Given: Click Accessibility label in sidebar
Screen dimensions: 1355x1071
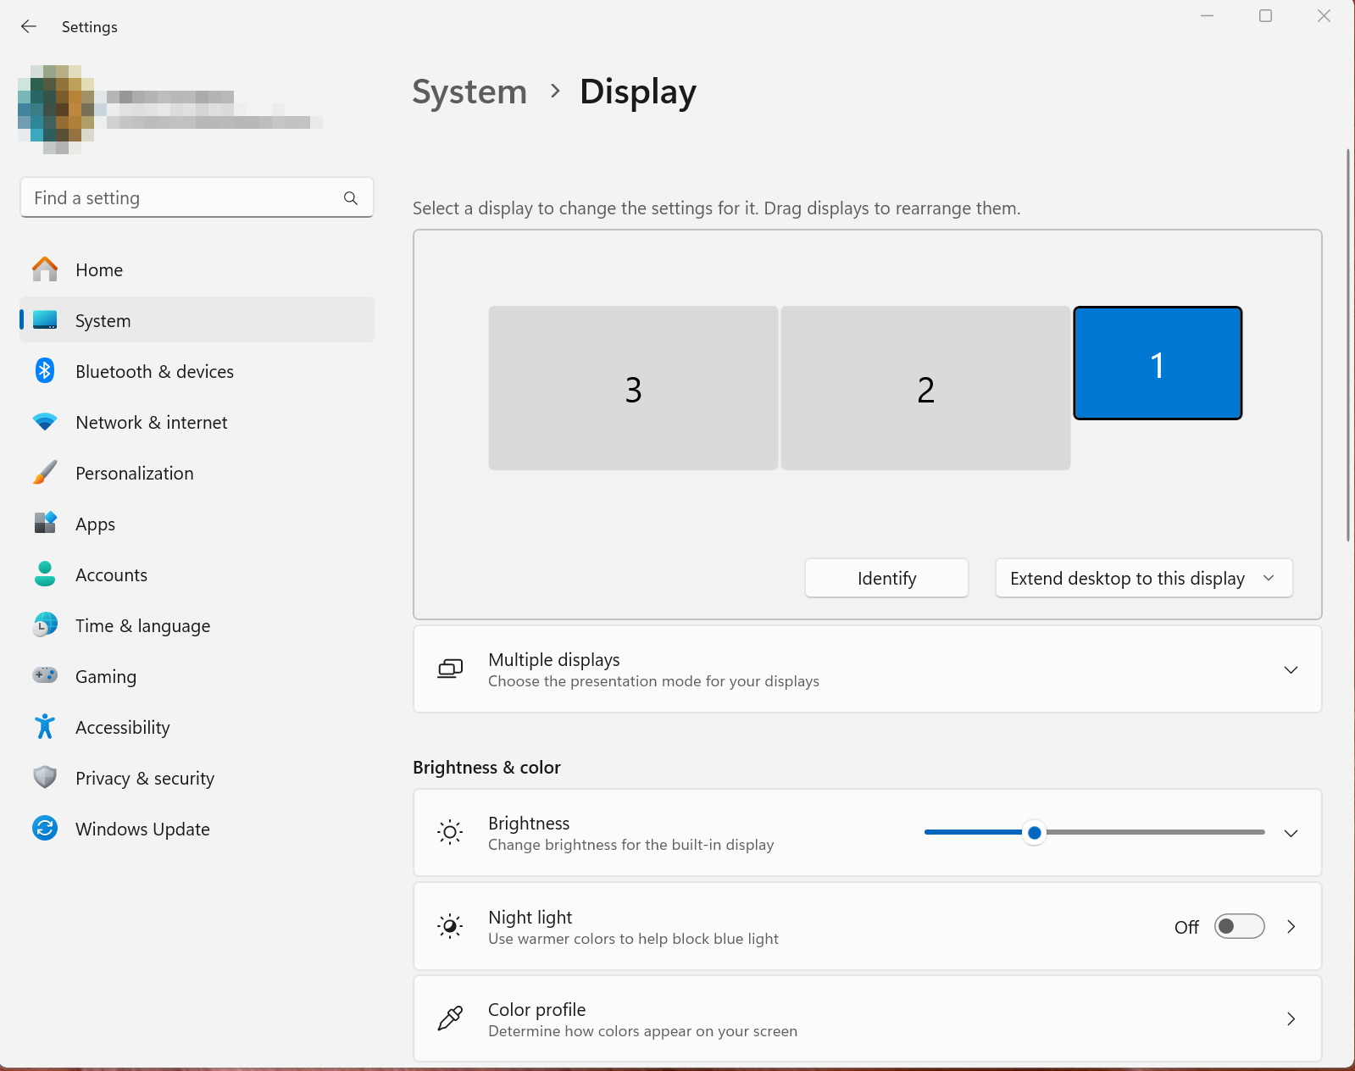Looking at the screenshot, I should click(x=122, y=728).
